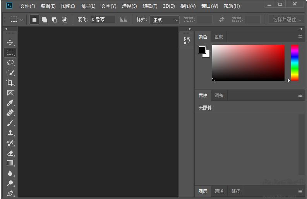Image resolution: width=307 pixels, height=199 pixels.
Task: Open the Layers panel options menu
Action: coord(300,191)
